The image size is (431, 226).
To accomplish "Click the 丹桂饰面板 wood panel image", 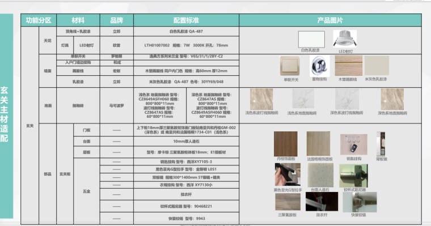I will tap(286, 144).
